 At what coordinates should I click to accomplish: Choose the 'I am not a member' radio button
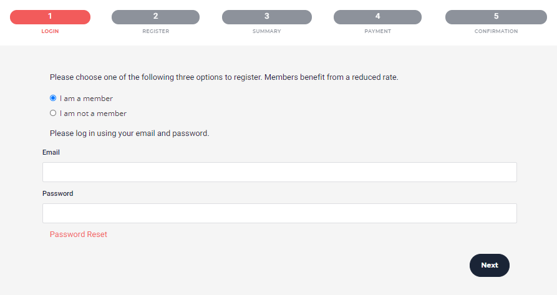[53, 113]
